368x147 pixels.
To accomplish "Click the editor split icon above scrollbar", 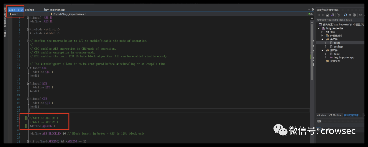I will click(312, 18).
